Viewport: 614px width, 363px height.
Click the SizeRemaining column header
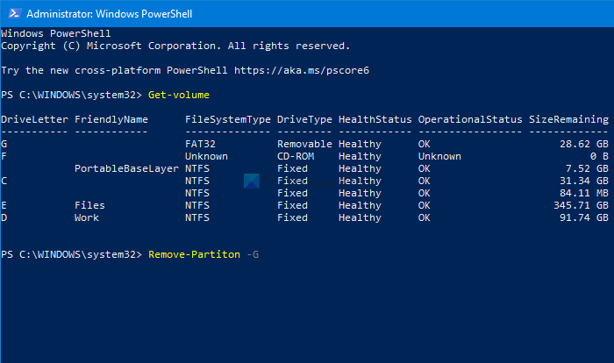(x=569, y=119)
